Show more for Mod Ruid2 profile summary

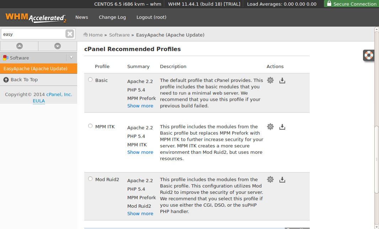pyautogui.click(x=140, y=214)
